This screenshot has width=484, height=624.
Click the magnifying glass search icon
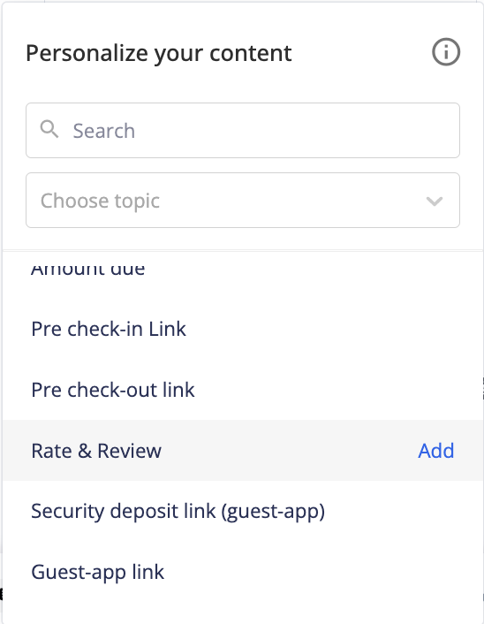49,129
